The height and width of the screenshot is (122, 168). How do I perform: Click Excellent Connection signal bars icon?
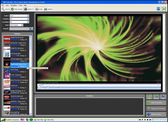click(3, 120)
